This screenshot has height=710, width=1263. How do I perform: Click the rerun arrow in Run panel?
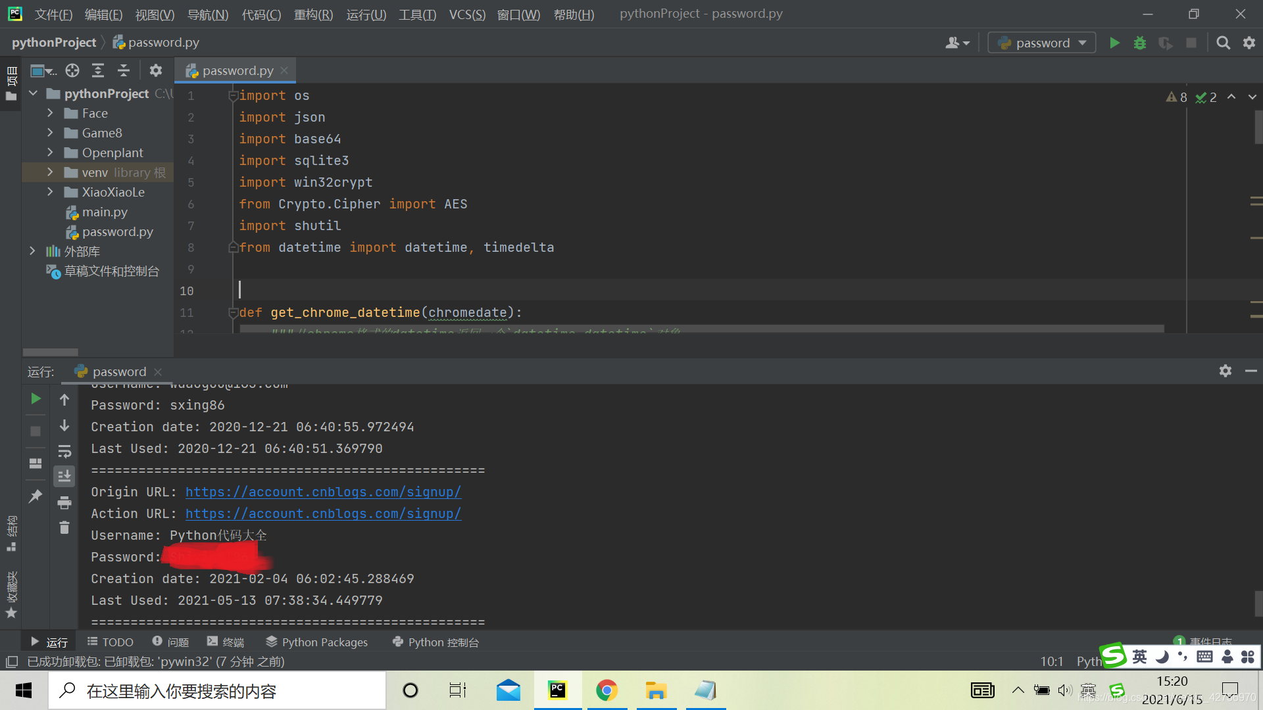click(x=36, y=399)
